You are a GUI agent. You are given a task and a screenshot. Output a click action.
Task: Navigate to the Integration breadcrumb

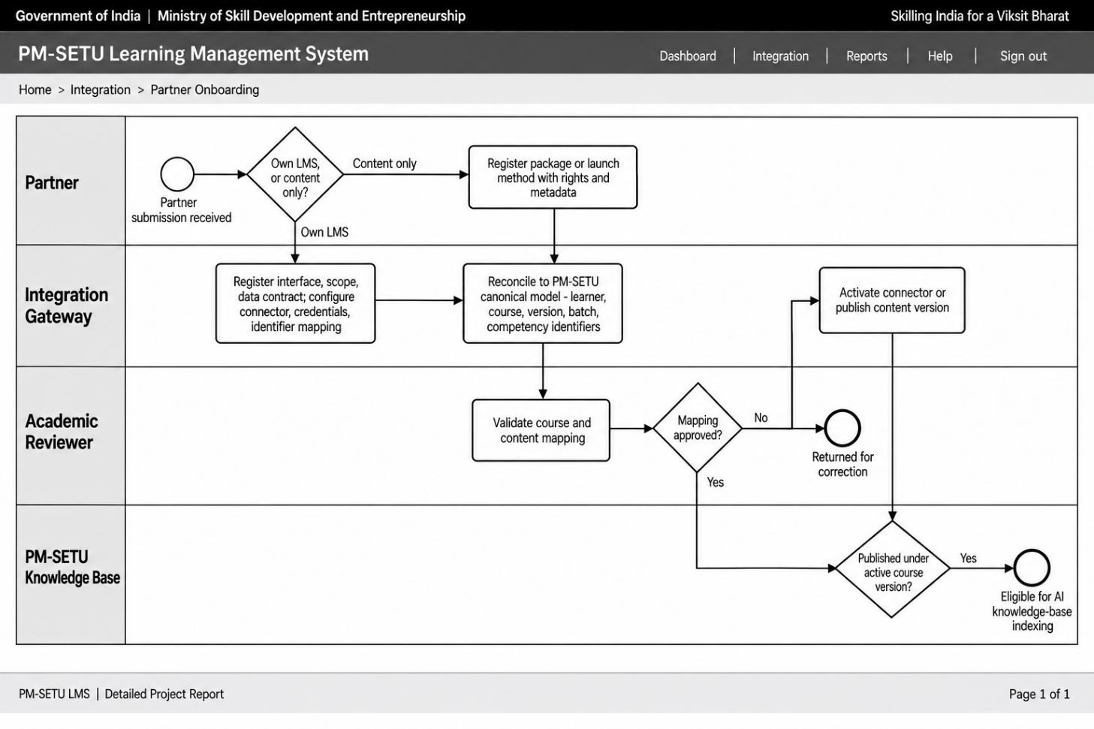tap(101, 90)
